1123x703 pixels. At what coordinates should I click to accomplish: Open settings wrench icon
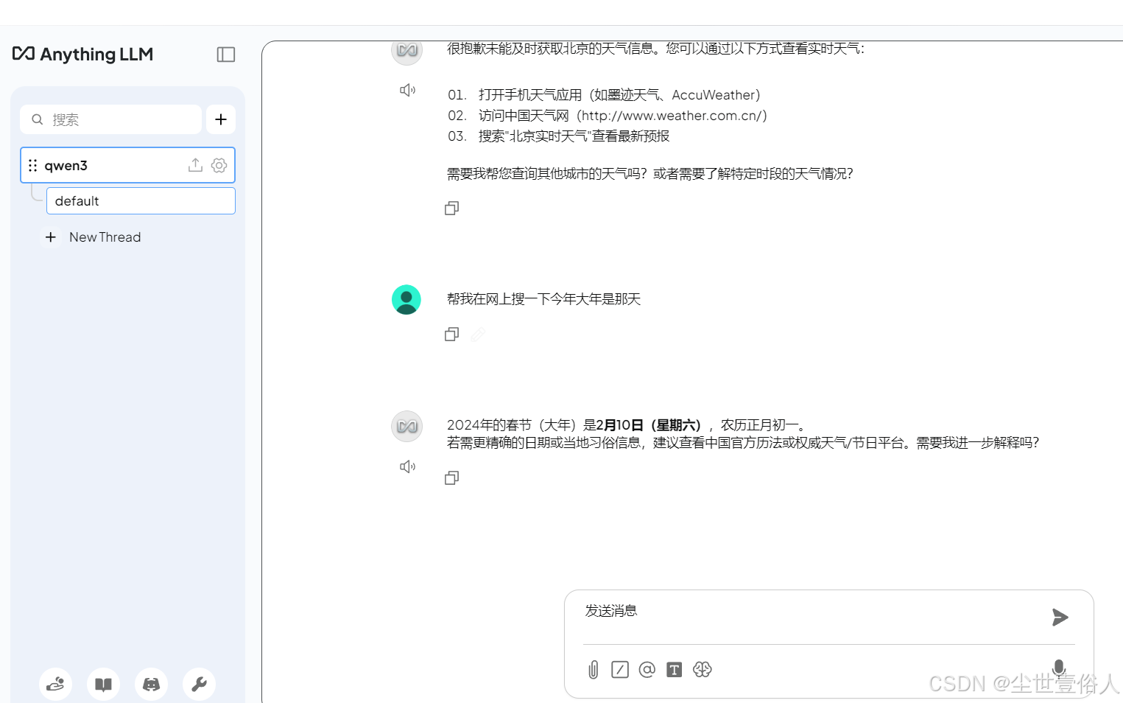tap(199, 685)
